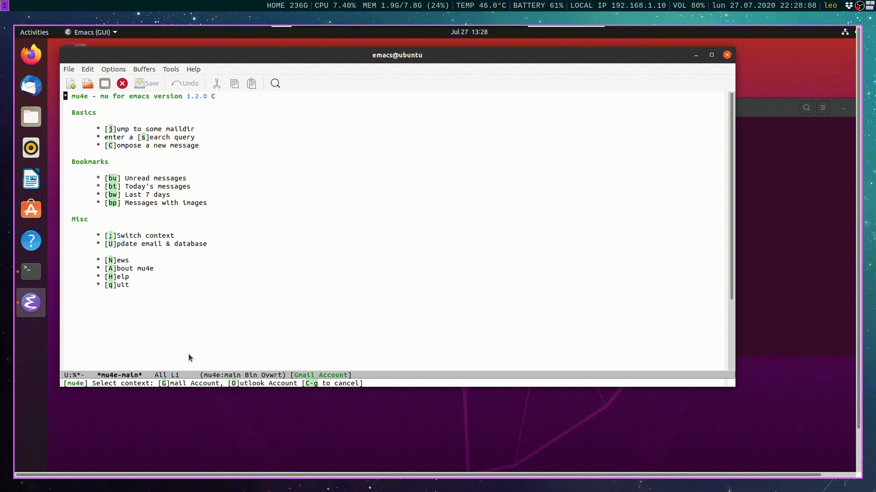The height and width of the screenshot is (492, 876).
Task: Click Activities in the GNOME top bar
Action: click(x=34, y=32)
